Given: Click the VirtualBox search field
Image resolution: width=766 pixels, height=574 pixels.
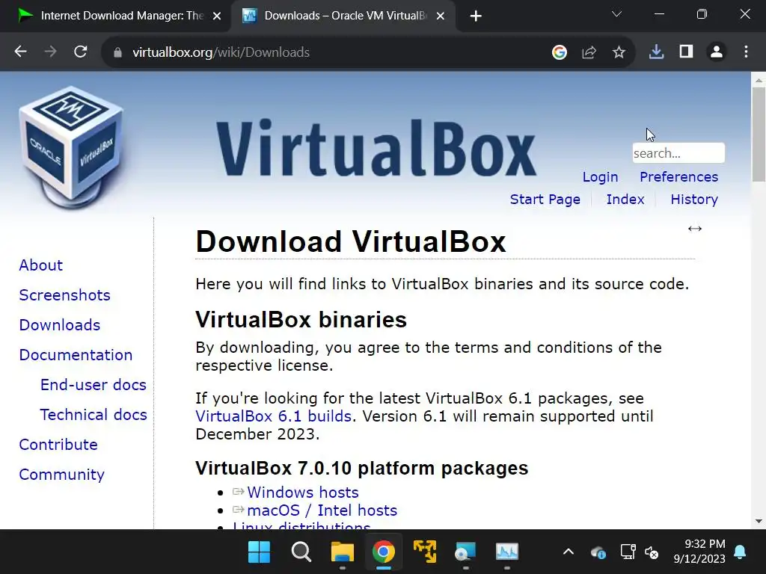Looking at the screenshot, I should click(678, 153).
